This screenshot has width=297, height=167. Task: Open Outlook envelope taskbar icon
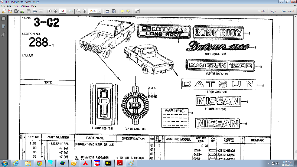coord(74,163)
